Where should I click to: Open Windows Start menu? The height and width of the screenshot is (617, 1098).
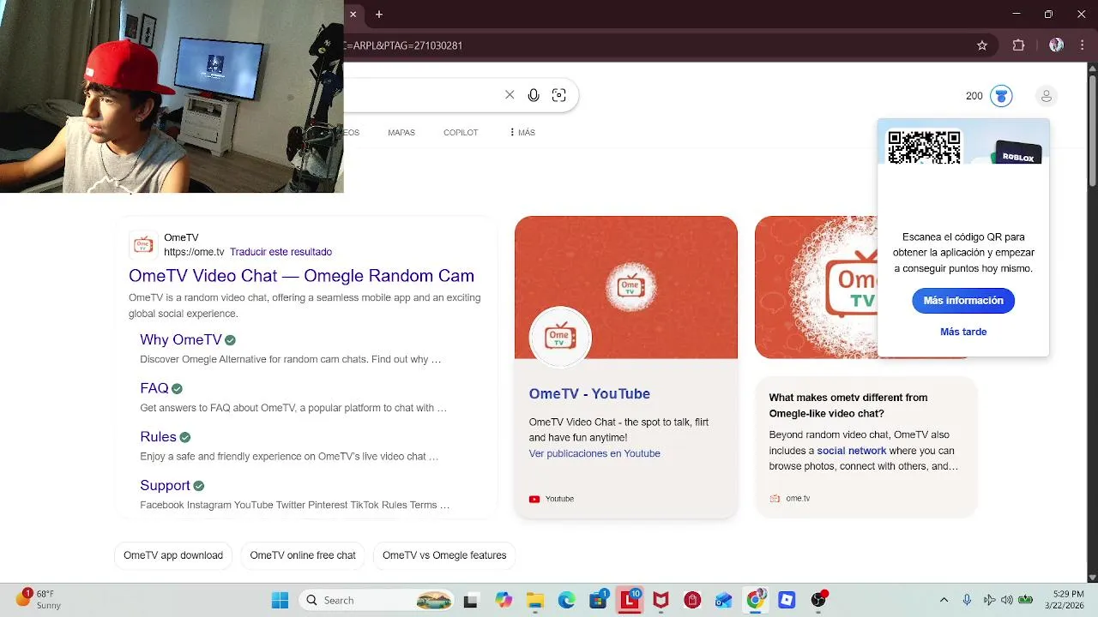coord(280,600)
